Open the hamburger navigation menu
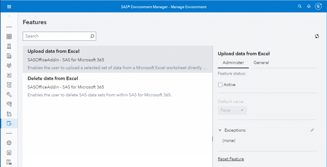 pos(9,6)
